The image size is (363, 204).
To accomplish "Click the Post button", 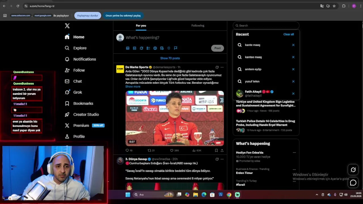I will pos(218,48).
